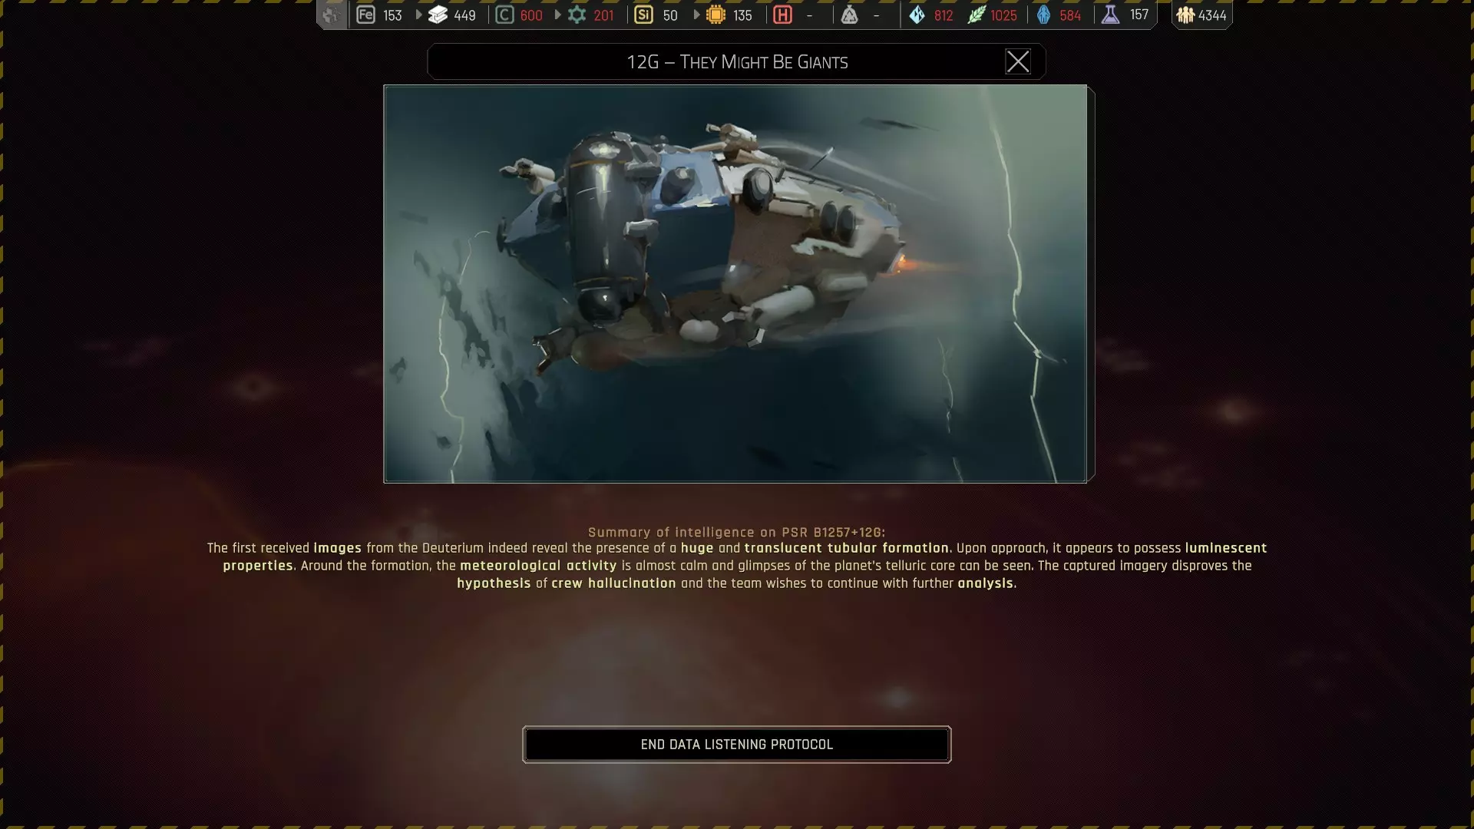This screenshot has width=1474, height=829.
Task: Click the polymer gear resource icon
Action: pos(577,15)
